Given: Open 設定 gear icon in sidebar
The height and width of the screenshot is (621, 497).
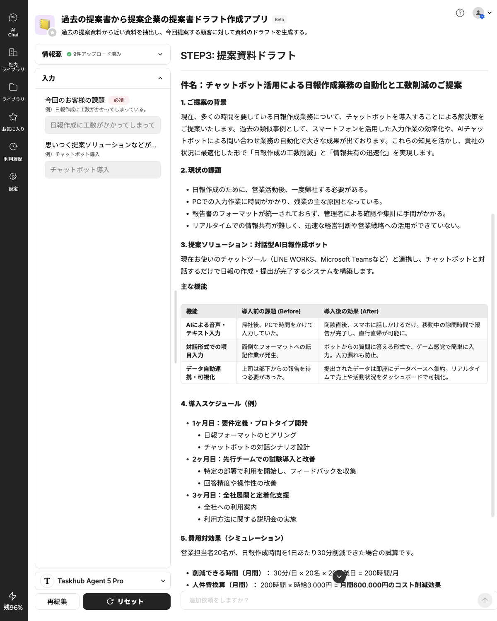Looking at the screenshot, I should pos(13,181).
